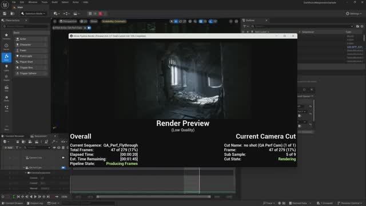Open the Edit menu
Screen dimensions: 366x206
[x=22, y=2]
